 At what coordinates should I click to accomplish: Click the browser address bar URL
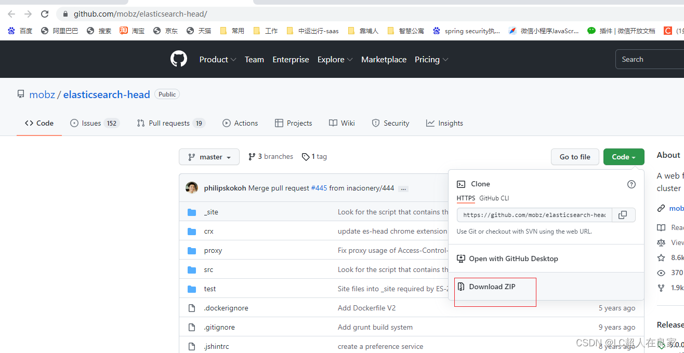coord(140,14)
